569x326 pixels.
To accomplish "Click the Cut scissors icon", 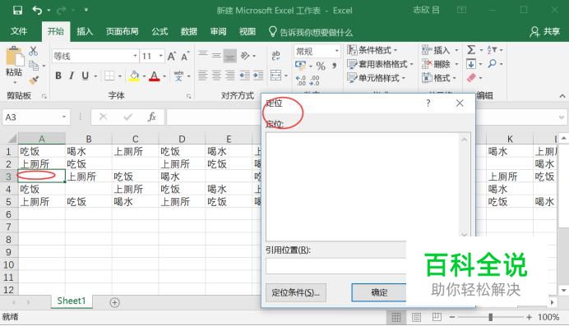I will point(34,51).
